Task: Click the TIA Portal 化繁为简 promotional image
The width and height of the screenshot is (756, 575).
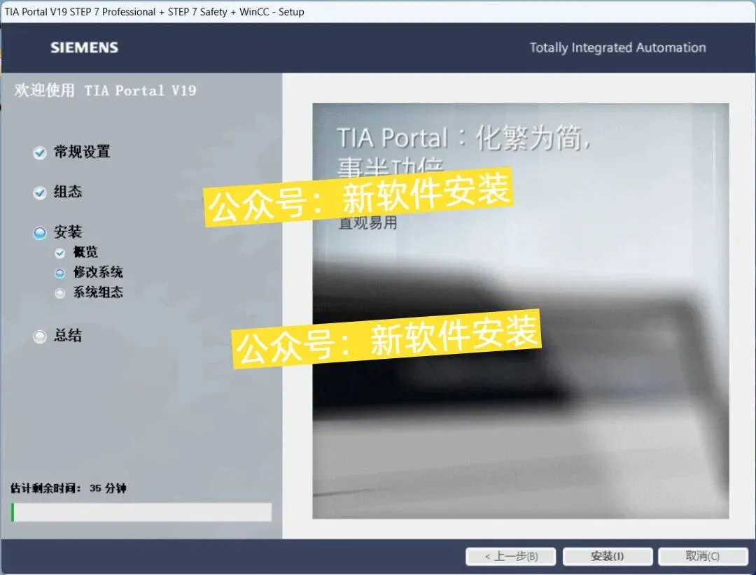Action: click(x=521, y=311)
